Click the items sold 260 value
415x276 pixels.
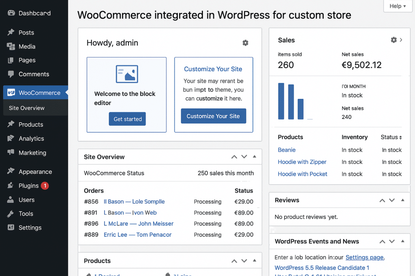pyautogui.click(x=286, y=65)
